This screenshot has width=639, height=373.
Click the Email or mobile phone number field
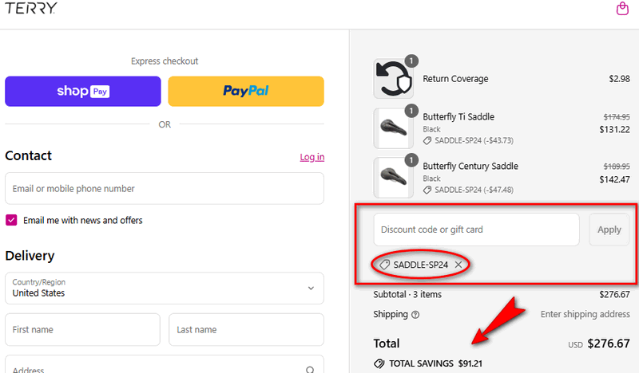[x=164, y=189]
